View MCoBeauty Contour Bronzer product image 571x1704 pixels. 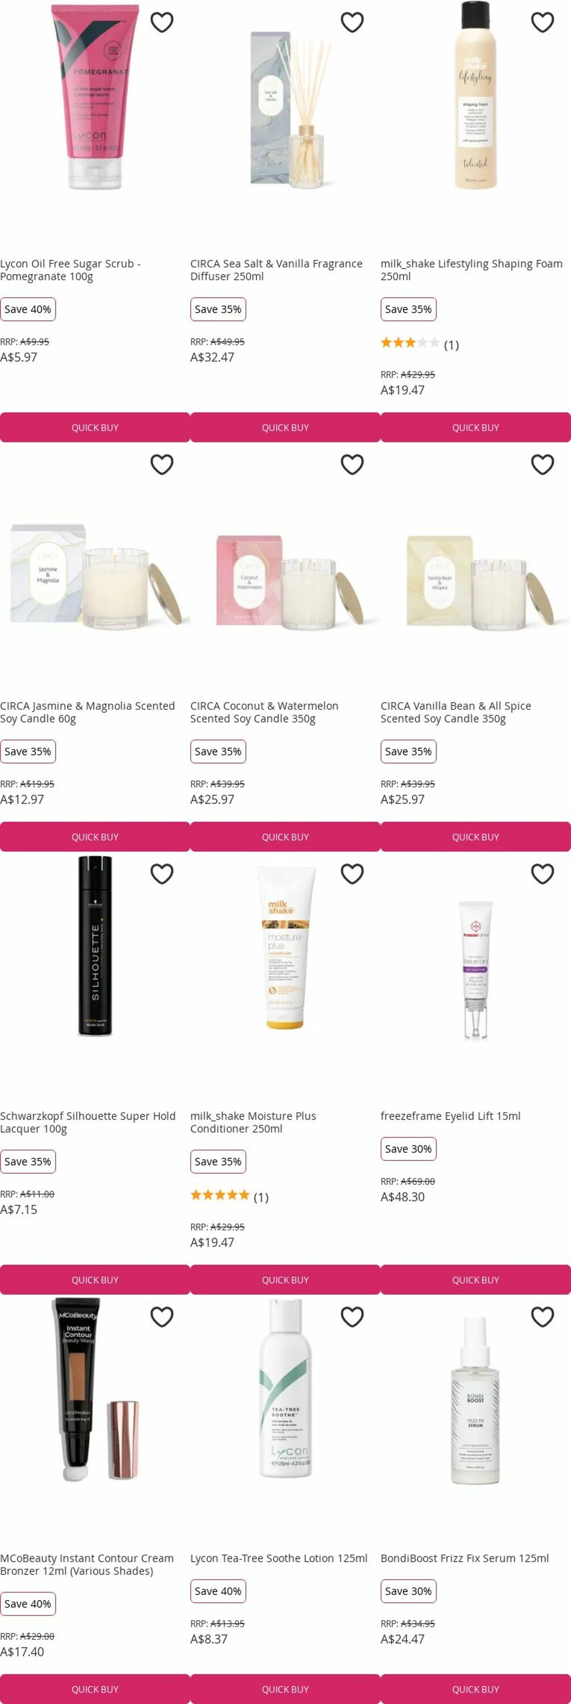pos(95,1389)
